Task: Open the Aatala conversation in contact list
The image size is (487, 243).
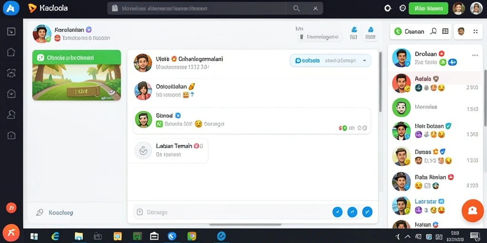Action: 436,83
